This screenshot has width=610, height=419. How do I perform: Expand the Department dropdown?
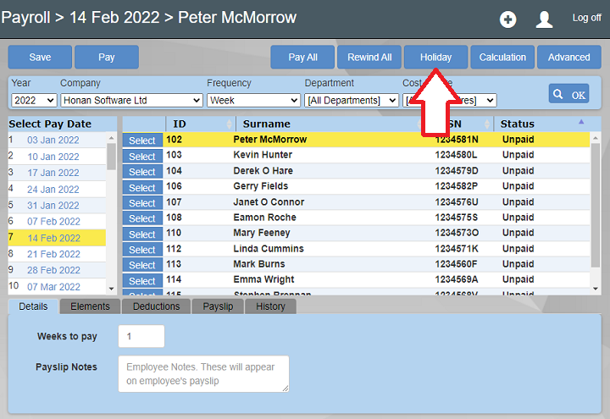[352, 100]
